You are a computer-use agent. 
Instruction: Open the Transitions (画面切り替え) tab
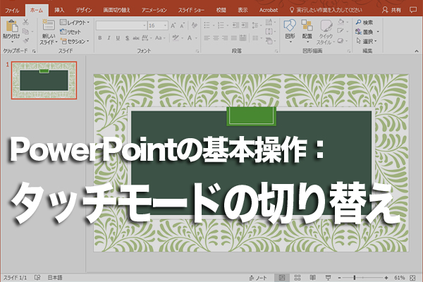click(116, 11)
